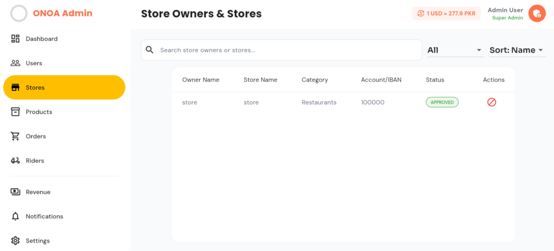
Task: Focus the store owners search field
Action: pos(281,50)
